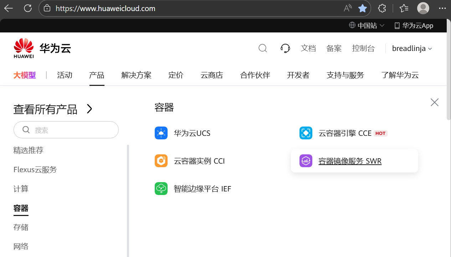Open the 大模型 nav item
Screen dimensions: 451x257
25,75
